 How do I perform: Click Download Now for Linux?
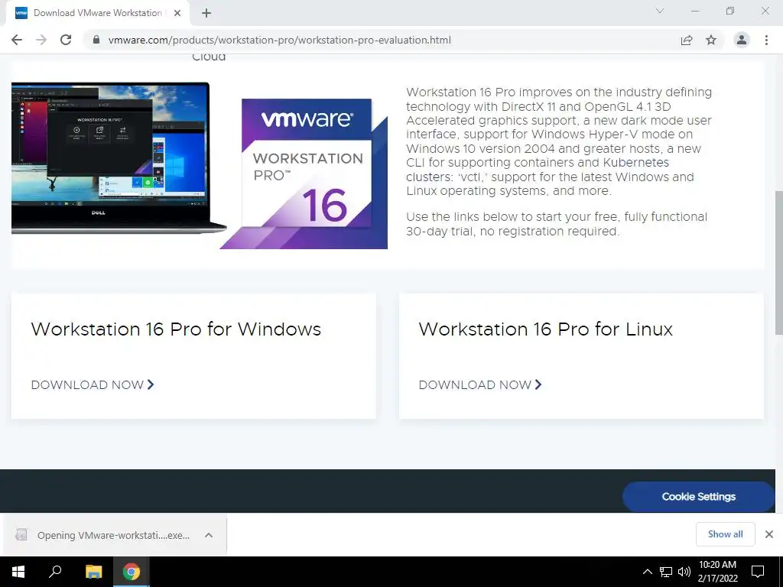(x=480, y=385)
